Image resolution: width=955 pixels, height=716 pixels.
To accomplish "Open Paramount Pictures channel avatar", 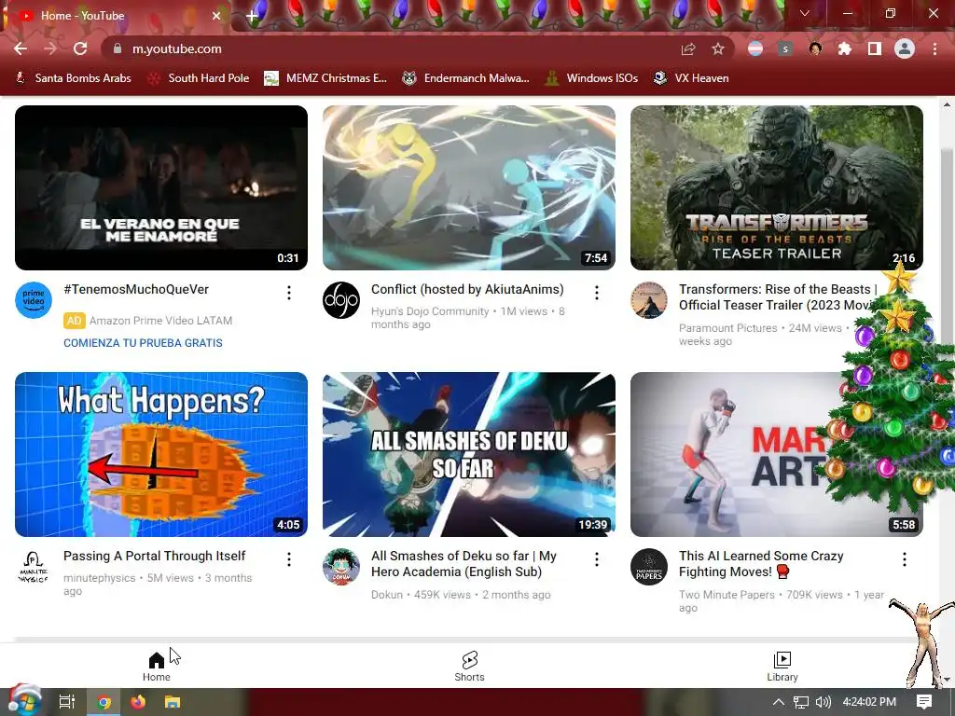I will (x=649, y=299).
